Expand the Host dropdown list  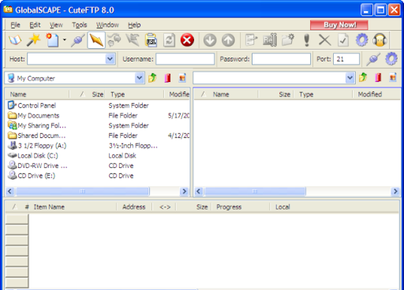click(x=110, y=59)
